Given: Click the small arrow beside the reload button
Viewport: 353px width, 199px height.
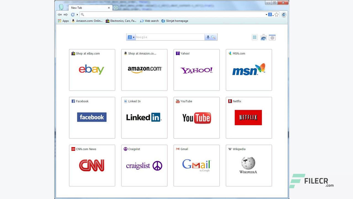Looking at the screenshot, I should point(77,14).
